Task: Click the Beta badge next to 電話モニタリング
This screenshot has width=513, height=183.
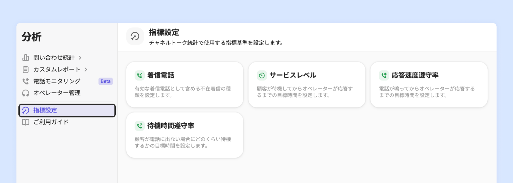Action: [x=106, y=81]
